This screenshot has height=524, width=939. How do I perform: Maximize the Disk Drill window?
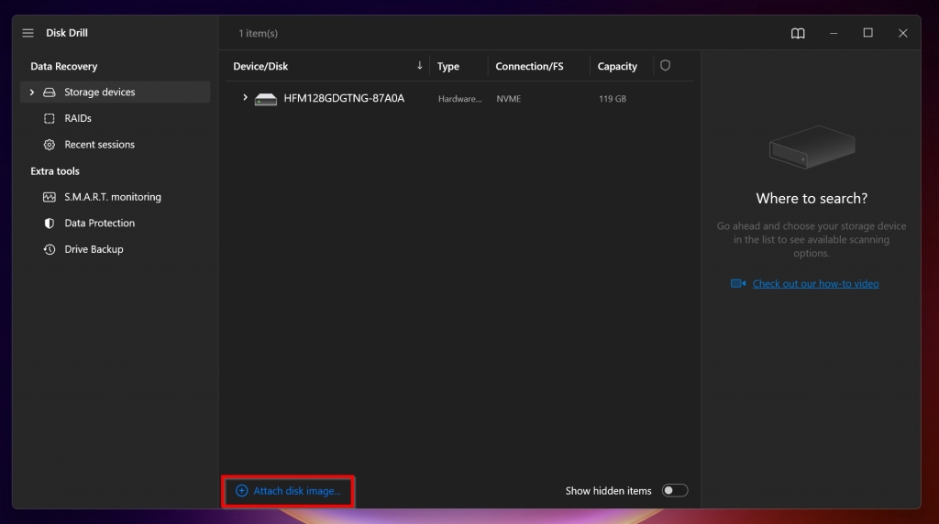pyautogui.click(x=867, y=33)
